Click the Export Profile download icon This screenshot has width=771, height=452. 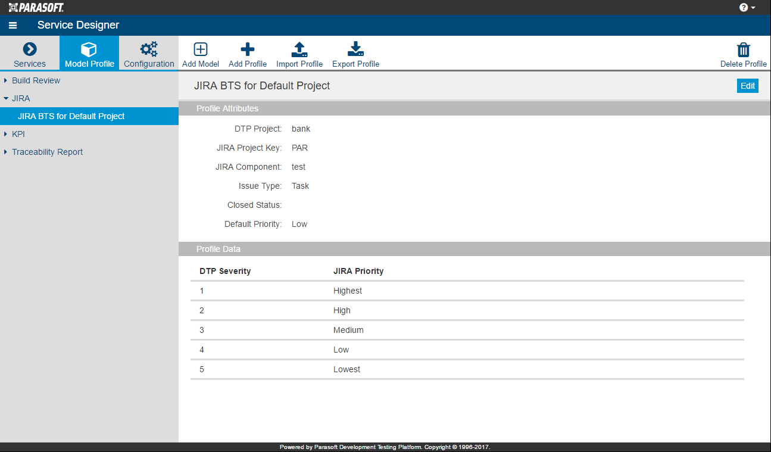pyautogui.click(x=355, y=49)
